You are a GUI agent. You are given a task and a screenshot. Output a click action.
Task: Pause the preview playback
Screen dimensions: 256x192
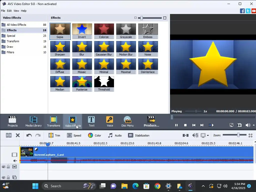tap(176, 125)
